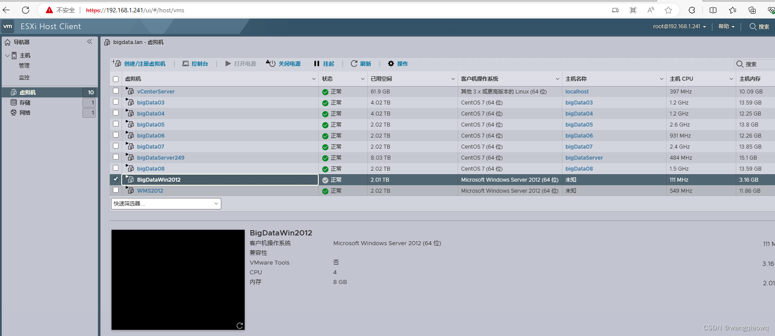The width and height of the screenshot is (775, 336).
Task: Open the bigData07 VM link
Action: pos(150,147)
